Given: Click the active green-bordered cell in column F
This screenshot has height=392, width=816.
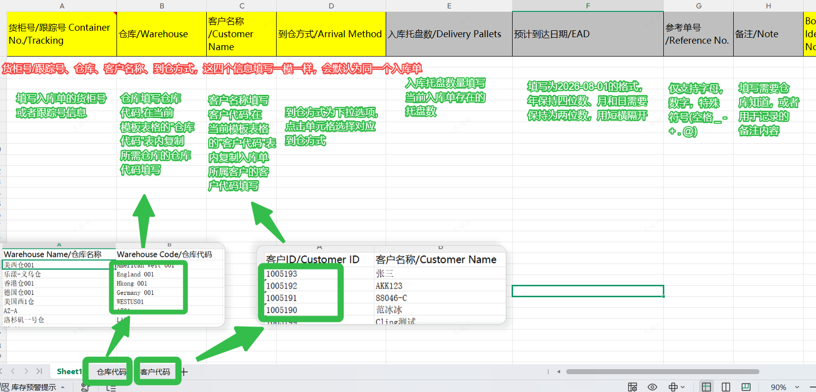Looking at the screenshot, I should pyautogui.click(x=588, y=291).
